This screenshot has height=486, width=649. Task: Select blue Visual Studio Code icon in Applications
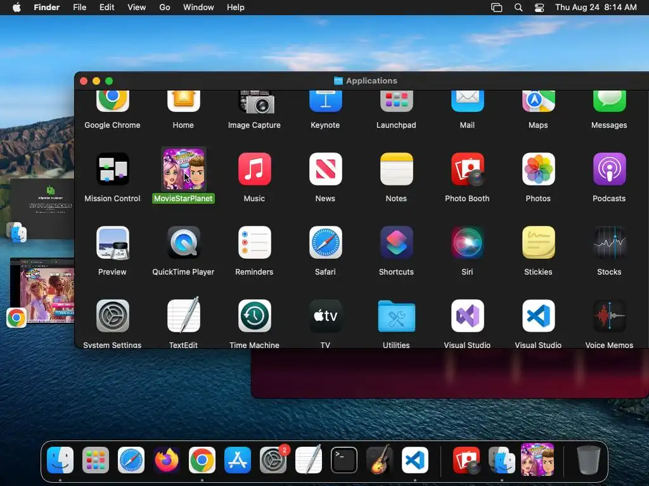click(538, 316)
